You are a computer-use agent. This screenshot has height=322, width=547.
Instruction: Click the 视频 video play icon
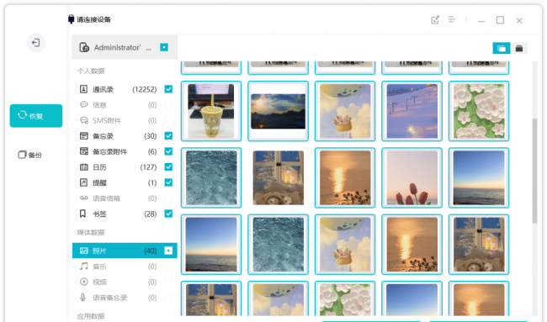83,282
